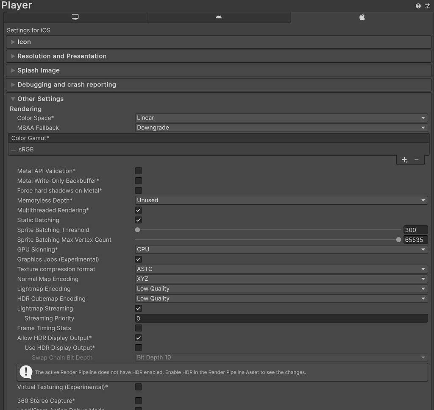Open the Color Space dropdown
The width and height of the screenshot is (434, 410).
tap(280, 117)
